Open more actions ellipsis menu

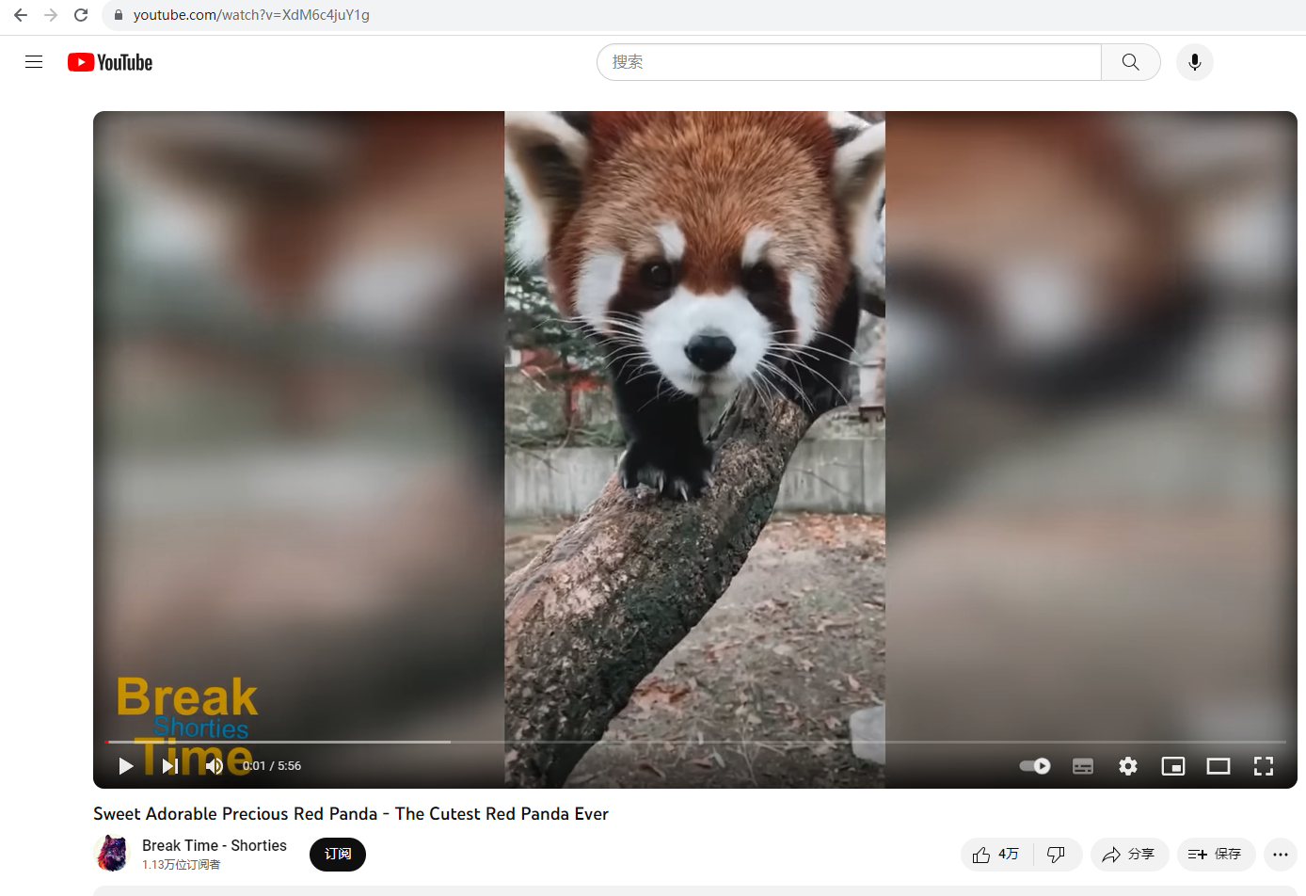(x=1281, y=854)
